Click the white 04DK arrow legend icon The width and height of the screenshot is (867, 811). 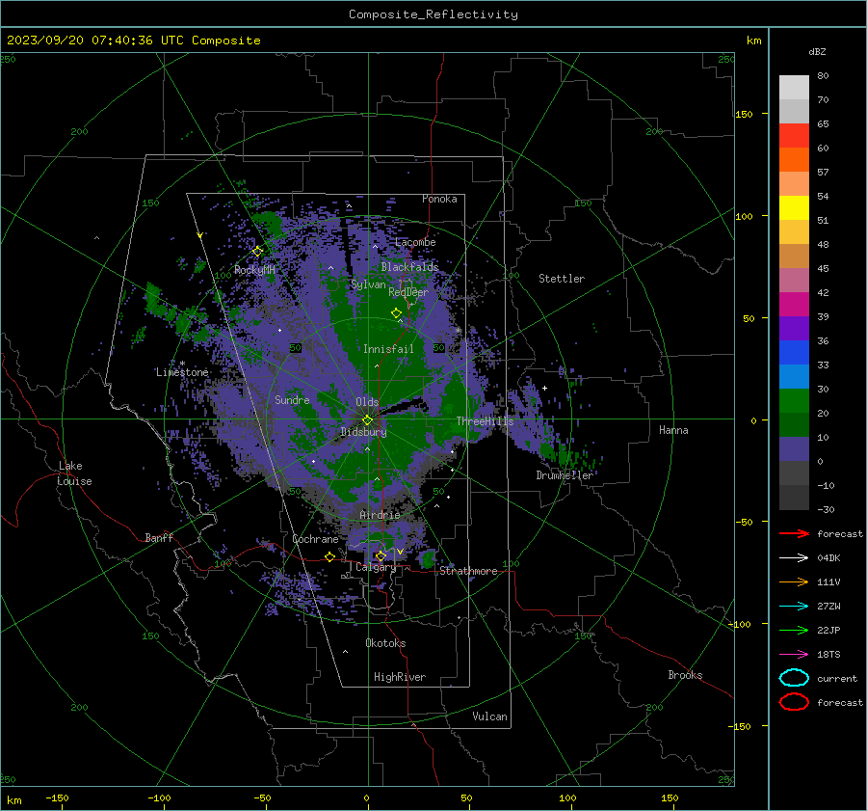[794, 557]
